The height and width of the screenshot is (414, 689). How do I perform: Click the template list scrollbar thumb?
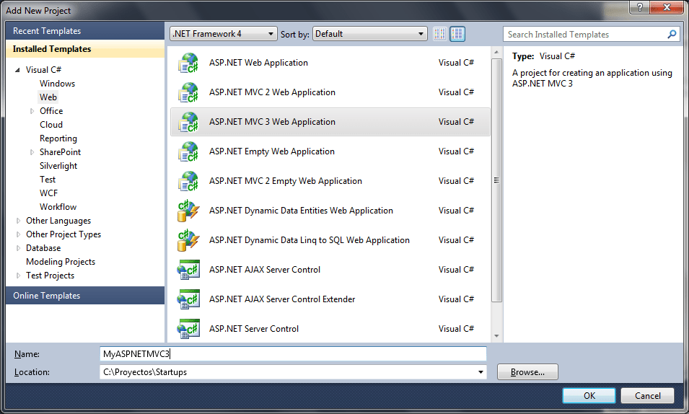point(496,180)
